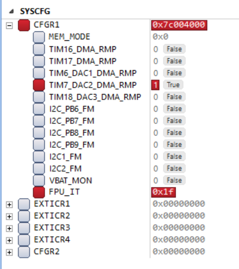Expand the EXTICR1 register

(x=9, y=205)
